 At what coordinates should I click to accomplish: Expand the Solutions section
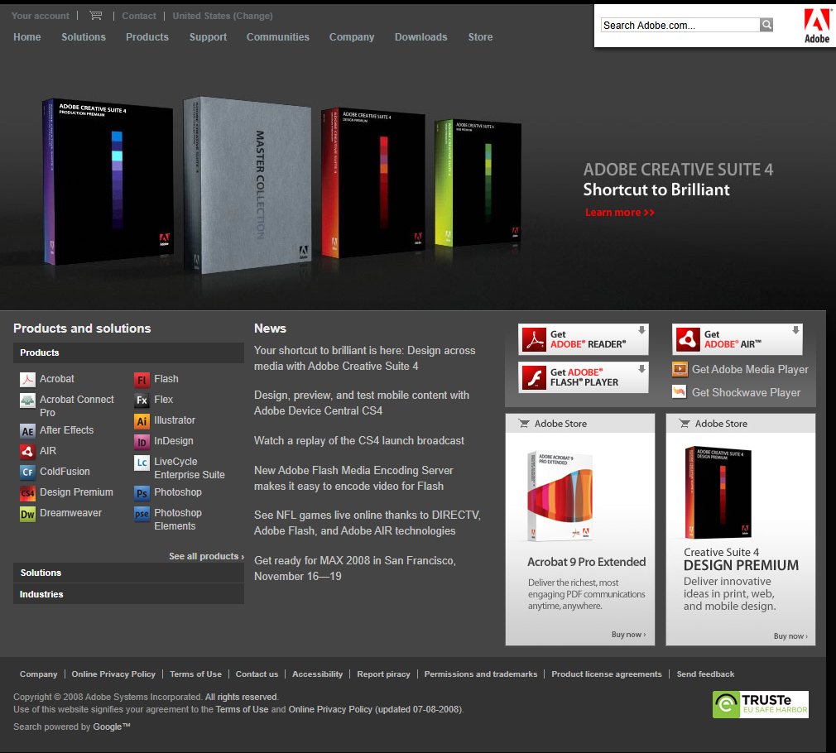tap(128, 573)
